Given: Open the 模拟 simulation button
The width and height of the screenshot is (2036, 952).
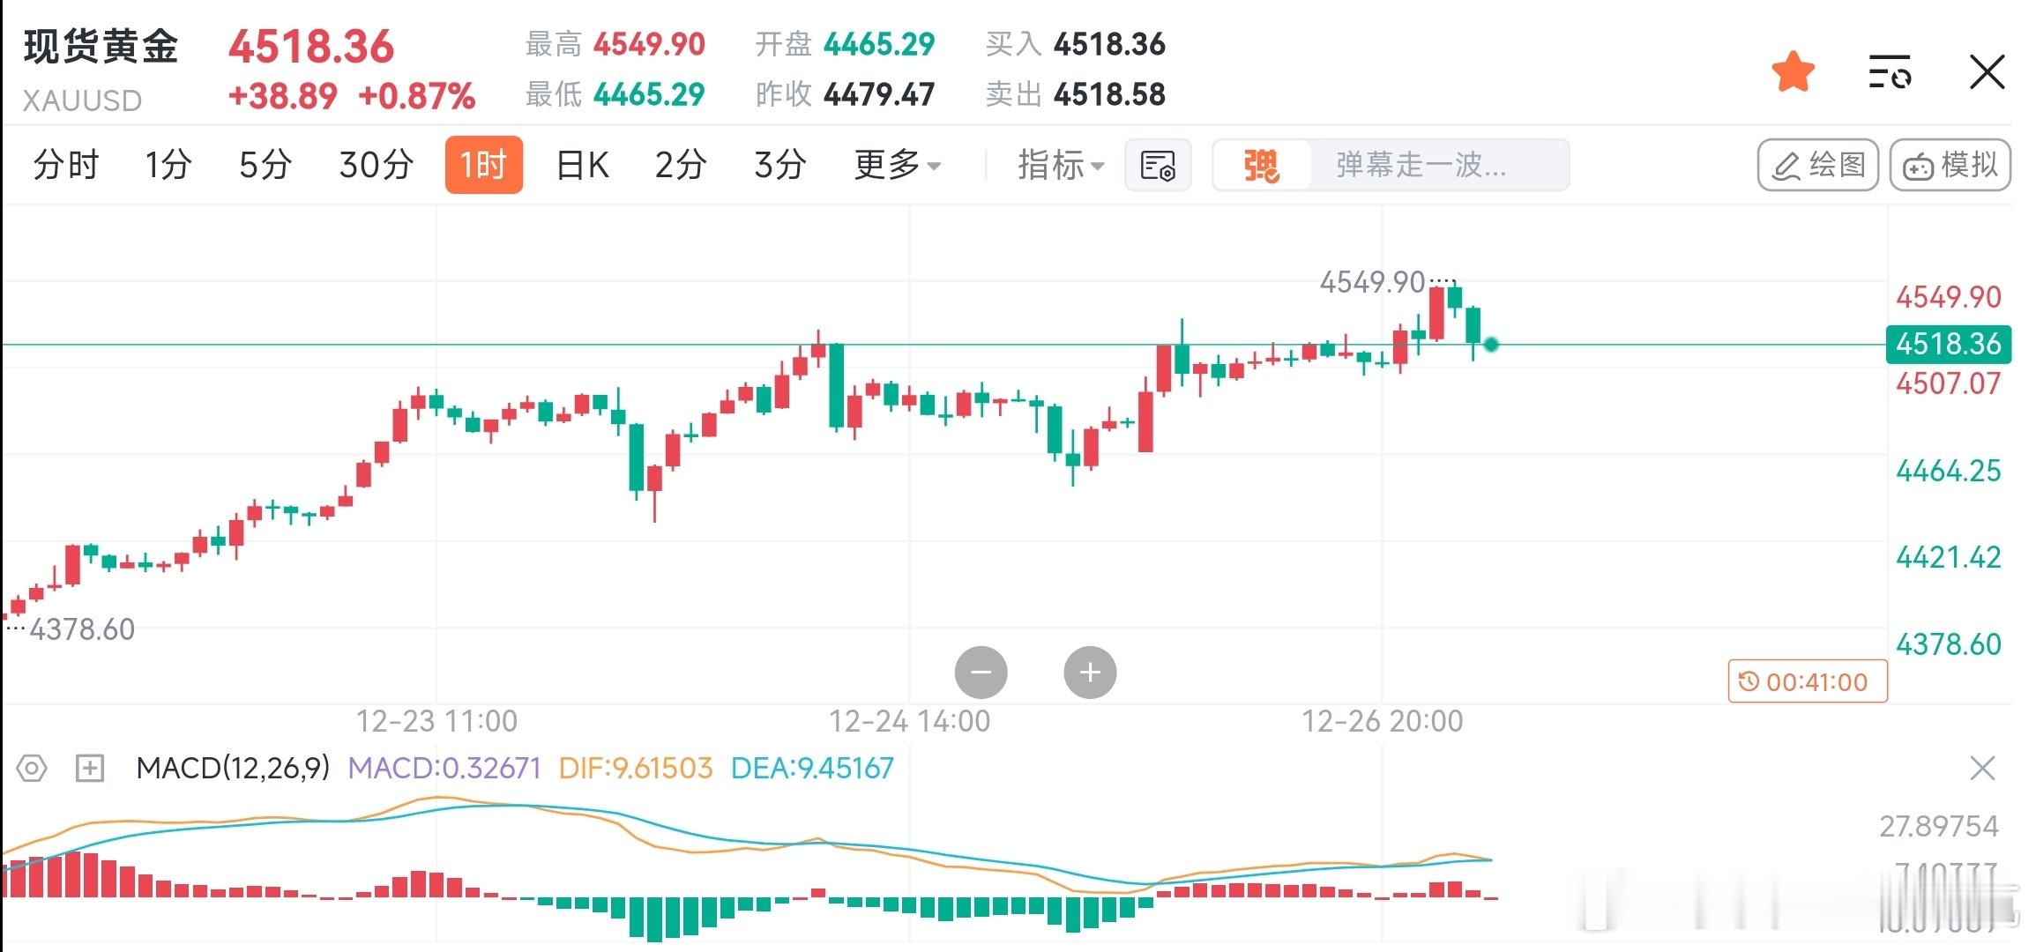Looking at the screenshot, I should pos(1950,165).
